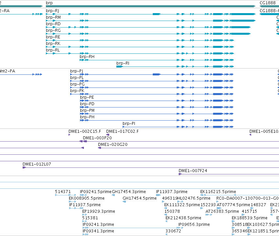Click transcript brp-RD label
Viewport: 279px width, 236px height.
tap(53, 24)
